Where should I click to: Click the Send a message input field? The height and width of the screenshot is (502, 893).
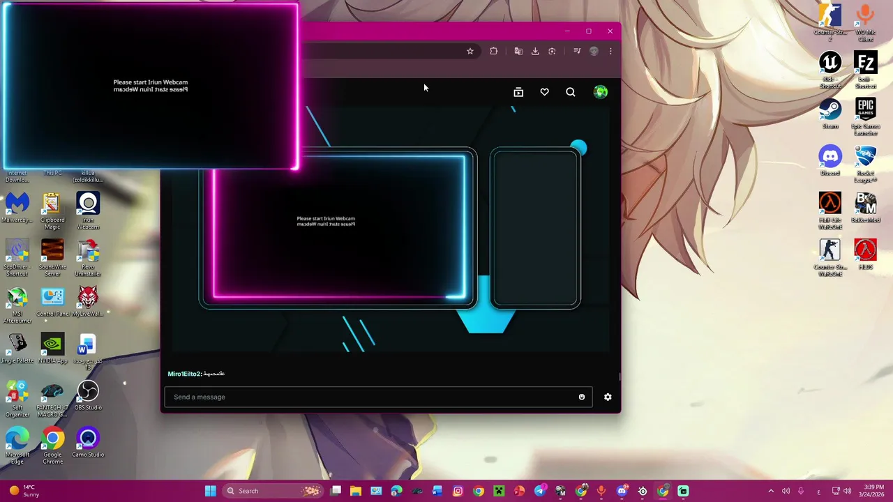[378, 397]
